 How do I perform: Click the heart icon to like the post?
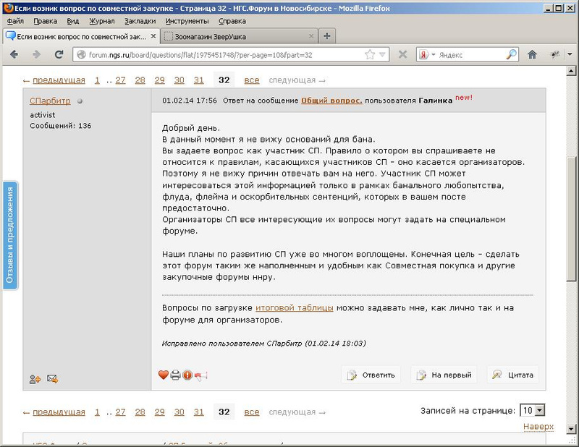[x=163, y=375]
